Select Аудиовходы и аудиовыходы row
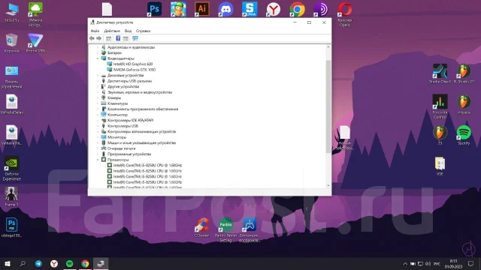Viewport: 481px width, 270px height. [131, 47]
